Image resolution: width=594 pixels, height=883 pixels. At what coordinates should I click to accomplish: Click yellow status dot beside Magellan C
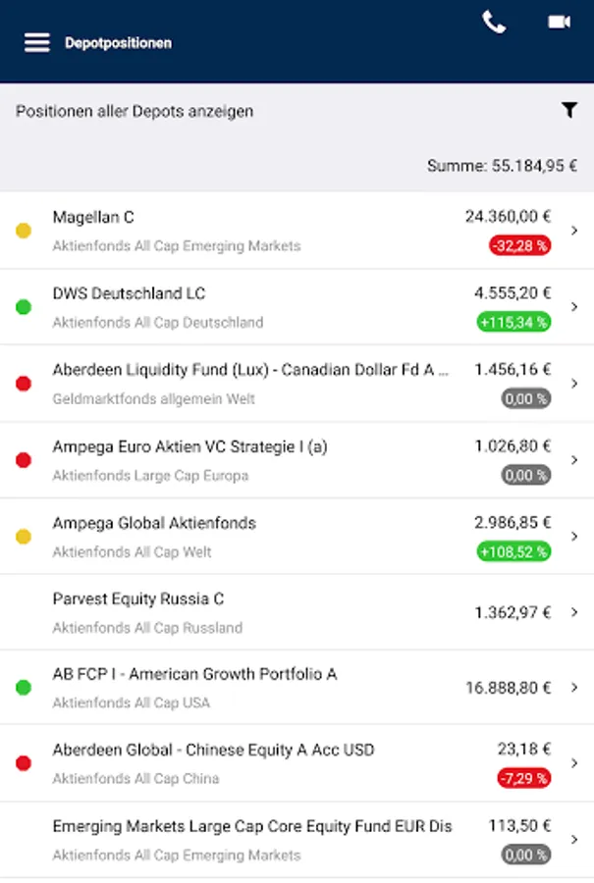[x=24, y=231]
